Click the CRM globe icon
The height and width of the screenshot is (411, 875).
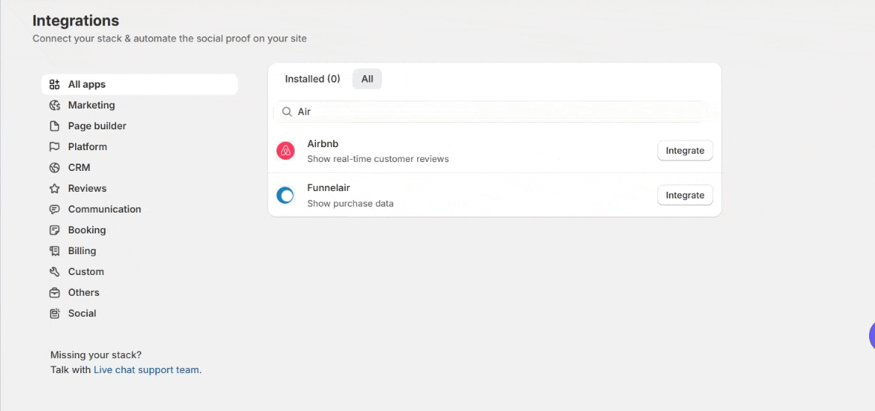tap(54, 168)
